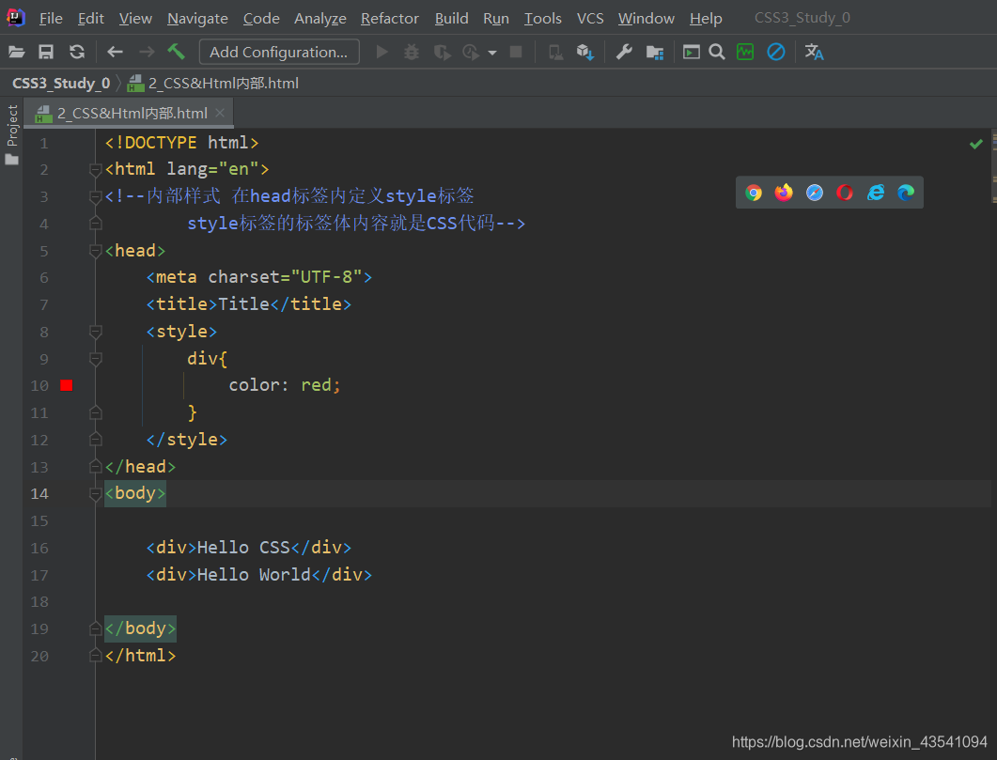
Task: Click the inspection status checkmark above the scrollbar
Action: (975, 143)
